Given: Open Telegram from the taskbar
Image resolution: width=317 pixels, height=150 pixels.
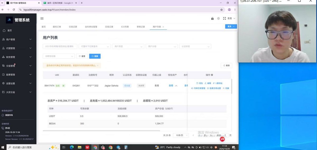Looking at the screenshot, I should [x=118, y=147].
